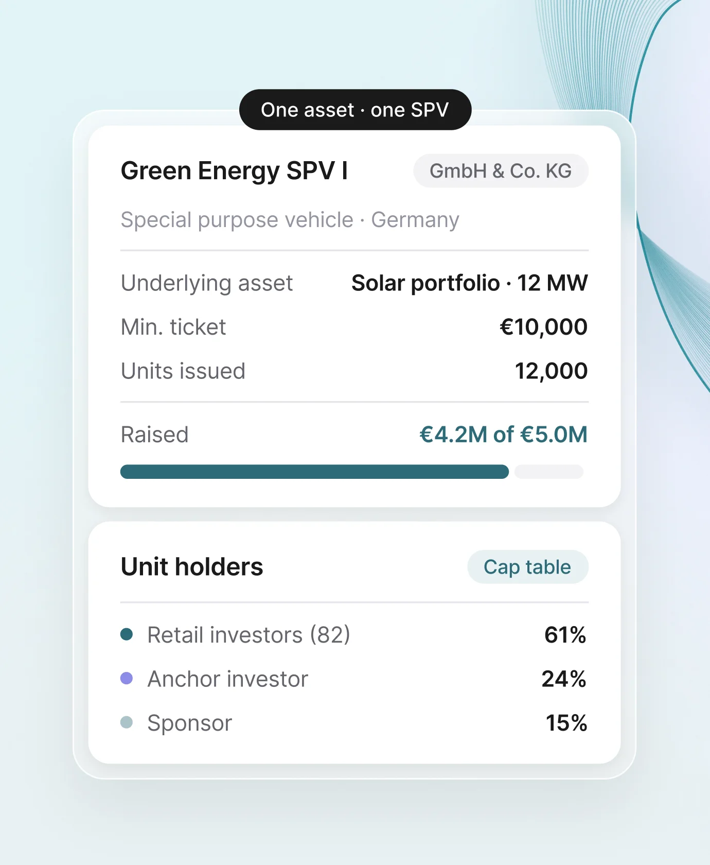Select the "Green Energy SPV I" title
This screenshot has width=710, height=865.
coord(234,171)
